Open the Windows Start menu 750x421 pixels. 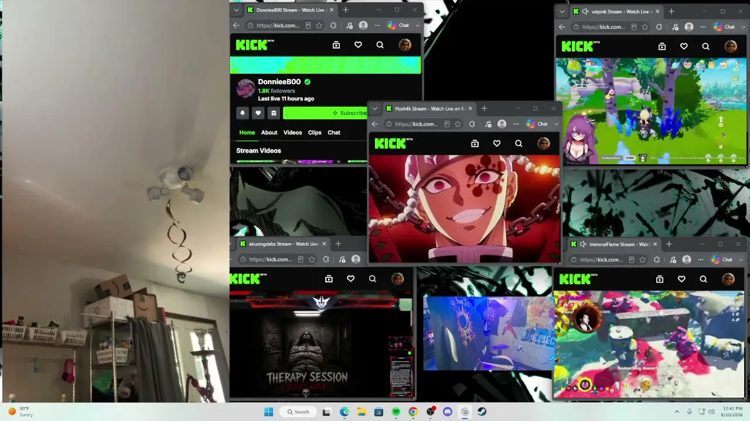[268, 412]
